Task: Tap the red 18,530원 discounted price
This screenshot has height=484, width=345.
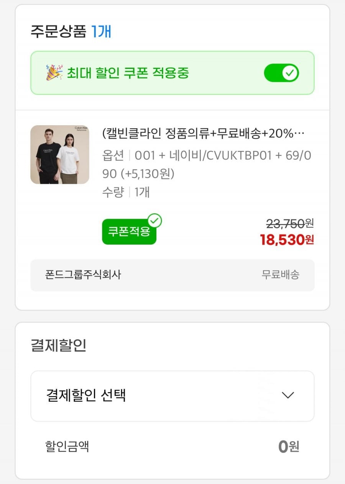Action: (287, 240)
